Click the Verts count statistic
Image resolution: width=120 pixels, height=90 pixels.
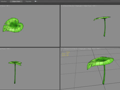(x=65, y=55)
